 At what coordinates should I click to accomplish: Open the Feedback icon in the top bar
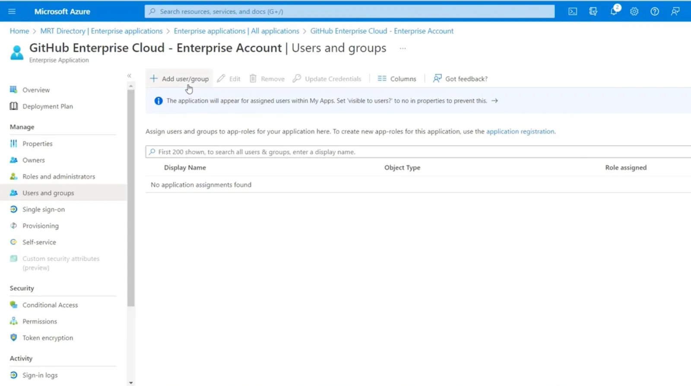[675, 12]
